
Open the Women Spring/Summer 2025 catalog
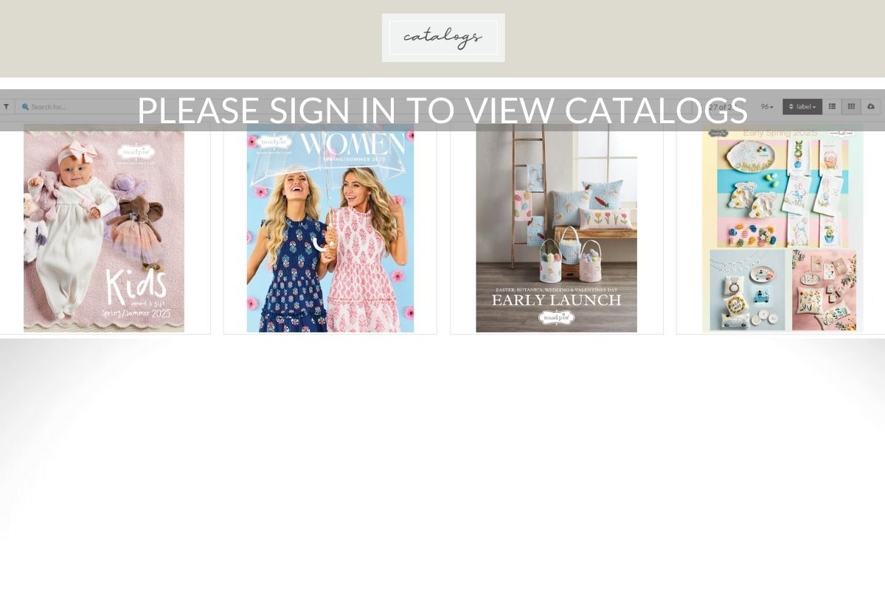[330, 228]
